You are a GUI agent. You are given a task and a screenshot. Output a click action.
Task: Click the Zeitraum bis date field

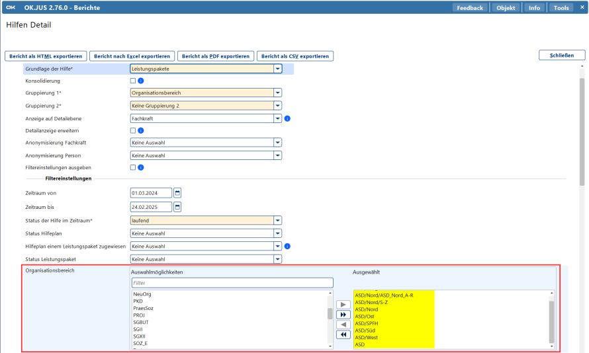pos(151,207)
